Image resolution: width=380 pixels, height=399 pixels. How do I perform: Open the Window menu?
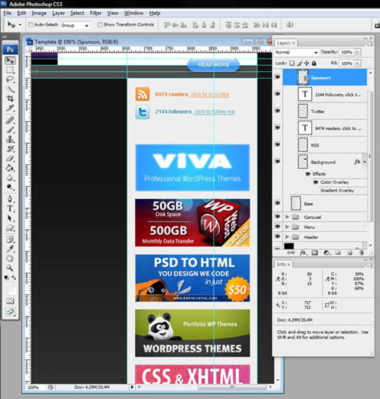click(134, 13)
